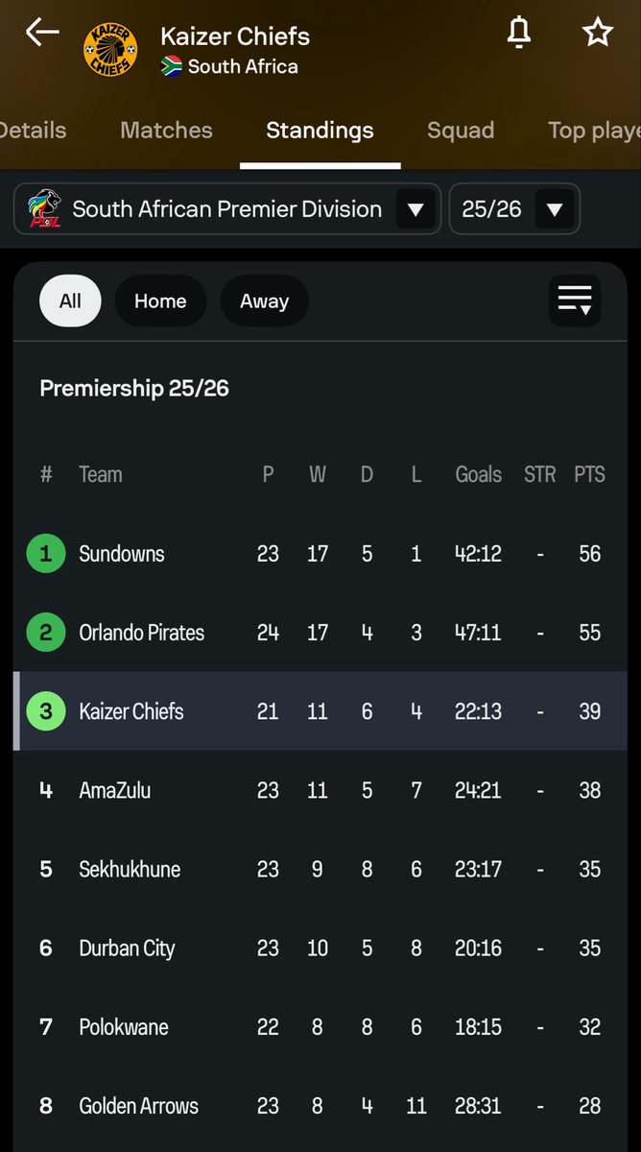Switch to Away standings filter

[x=264, y=300]
